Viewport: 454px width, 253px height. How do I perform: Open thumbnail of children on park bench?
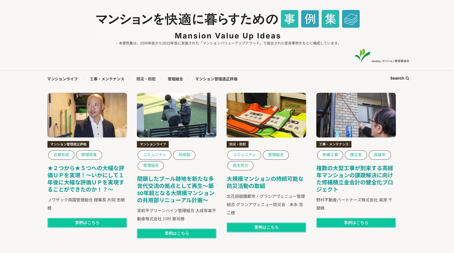click(x=177, y=115)
